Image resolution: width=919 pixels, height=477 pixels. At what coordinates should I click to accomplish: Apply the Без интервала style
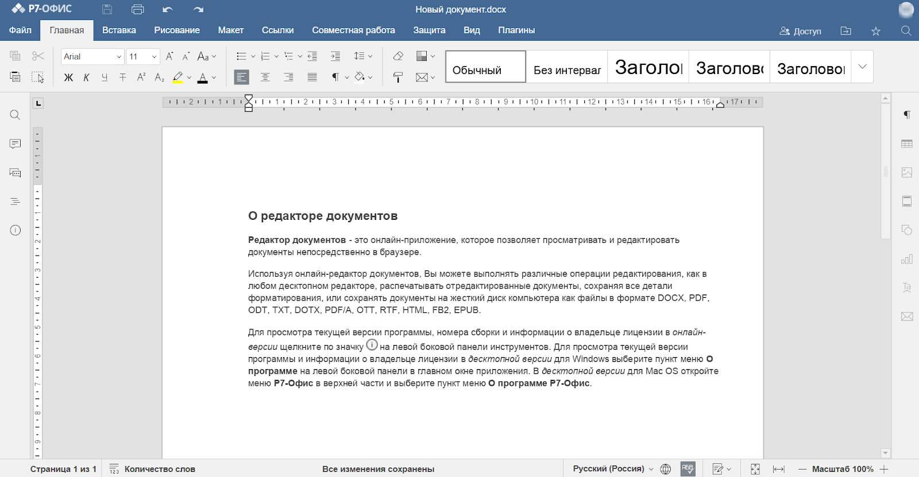(x=567, y=67)
